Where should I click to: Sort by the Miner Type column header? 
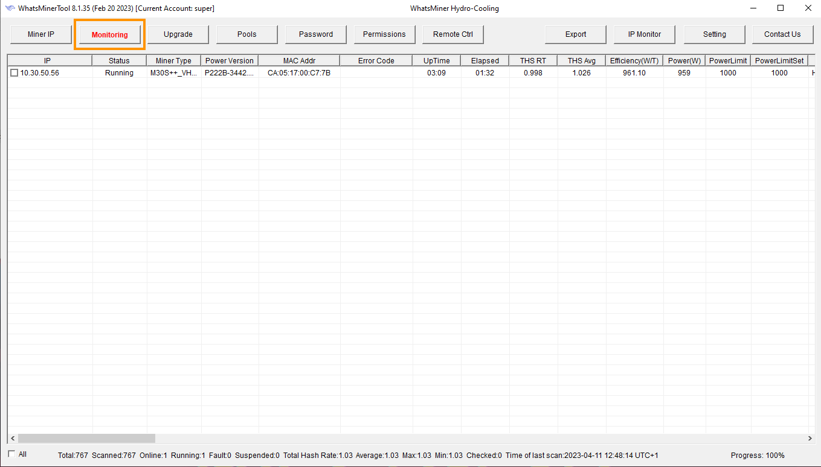174,60
